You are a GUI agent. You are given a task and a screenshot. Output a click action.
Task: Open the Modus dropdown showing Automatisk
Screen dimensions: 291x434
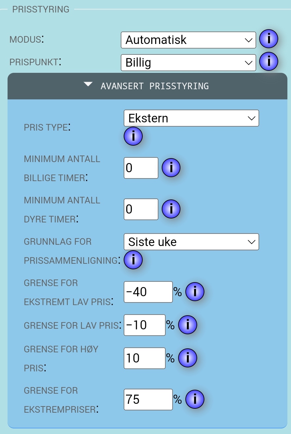click(x=188, y=40)
